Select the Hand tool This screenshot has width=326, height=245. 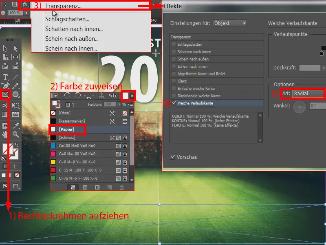click(x=5, y=134)
